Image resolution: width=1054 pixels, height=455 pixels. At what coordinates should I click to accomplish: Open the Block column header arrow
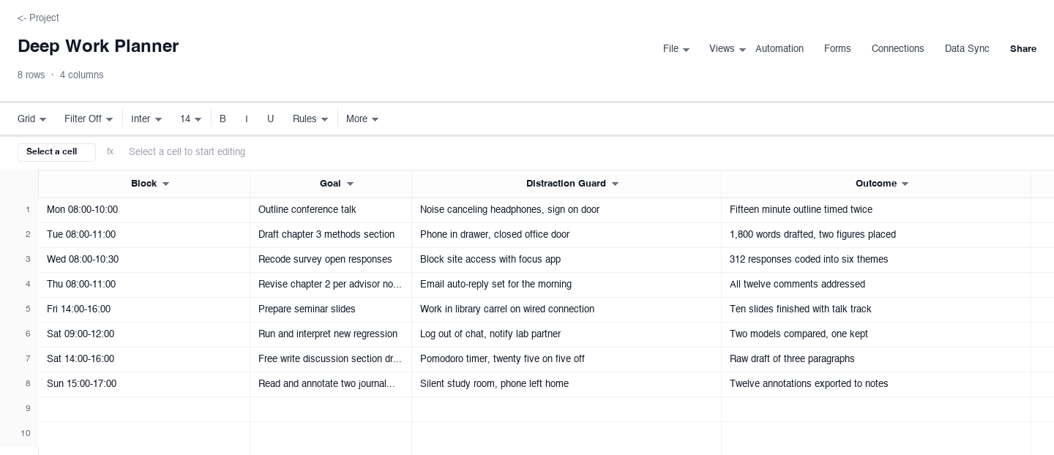click(x=165, y=184)
